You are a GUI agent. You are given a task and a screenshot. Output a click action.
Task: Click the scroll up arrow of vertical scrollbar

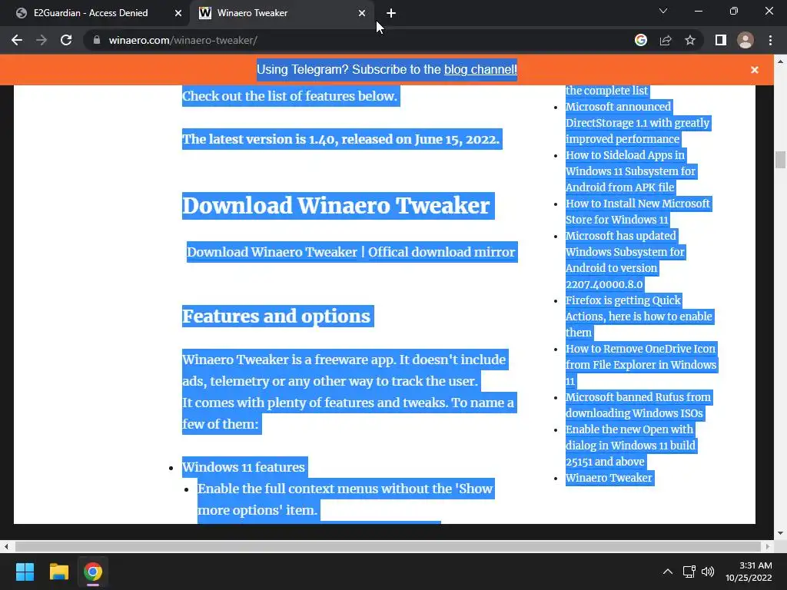coord(780,61)
